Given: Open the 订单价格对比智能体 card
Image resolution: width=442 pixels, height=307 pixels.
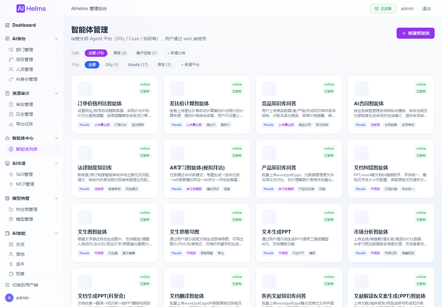Looking at the screenshot, I should 115,105.
